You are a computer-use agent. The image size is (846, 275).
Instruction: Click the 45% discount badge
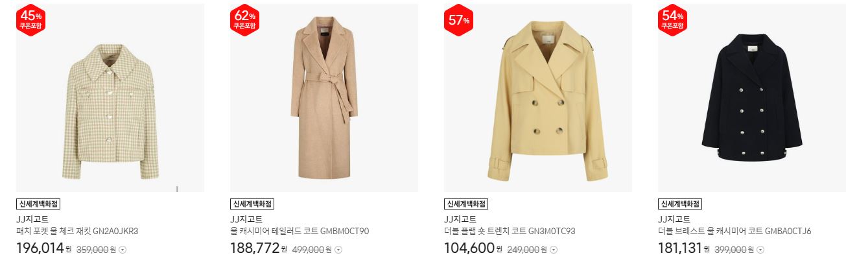click(x=30, y=20)
